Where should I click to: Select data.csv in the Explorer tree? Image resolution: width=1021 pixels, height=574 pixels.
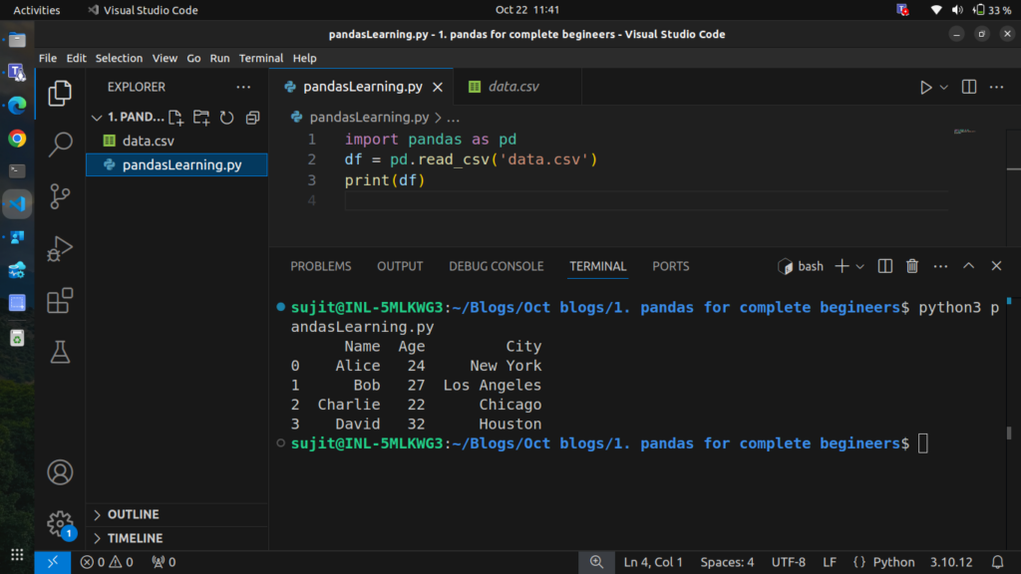pyautogui.click(x=148, y=142)
